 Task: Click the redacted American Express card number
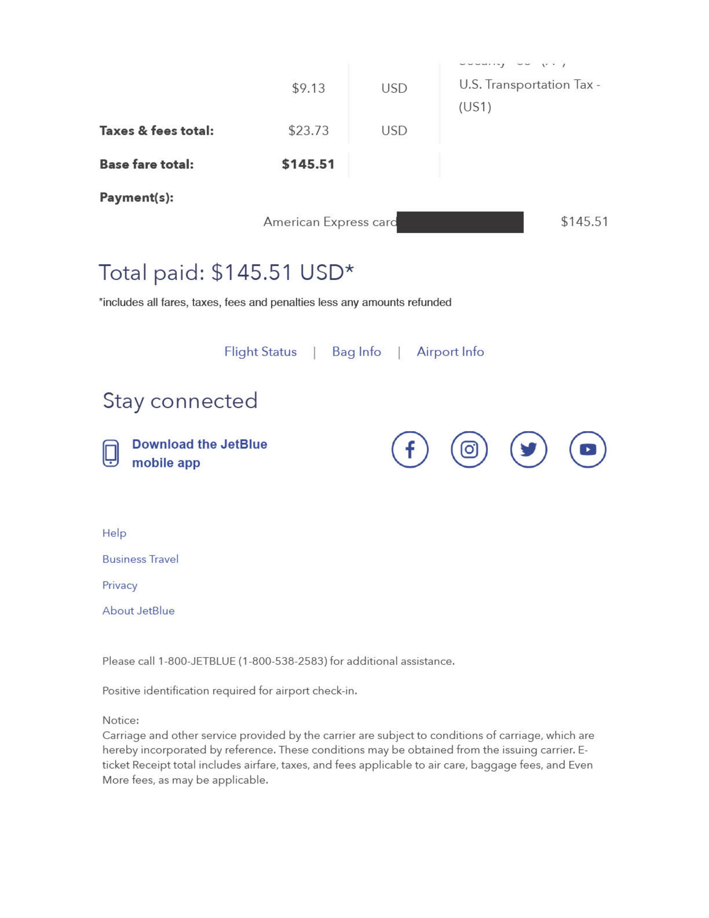pyautogui.click(x=460, y=222)
